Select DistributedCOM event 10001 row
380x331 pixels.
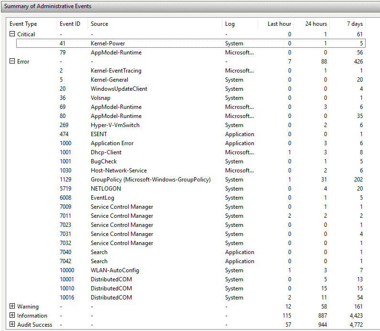(x=191, y=279)
